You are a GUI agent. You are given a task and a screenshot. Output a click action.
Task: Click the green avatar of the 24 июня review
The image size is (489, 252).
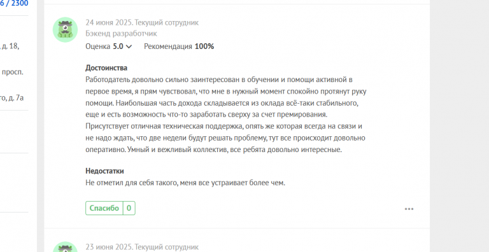pyautogui.click(x=65, y=30)
